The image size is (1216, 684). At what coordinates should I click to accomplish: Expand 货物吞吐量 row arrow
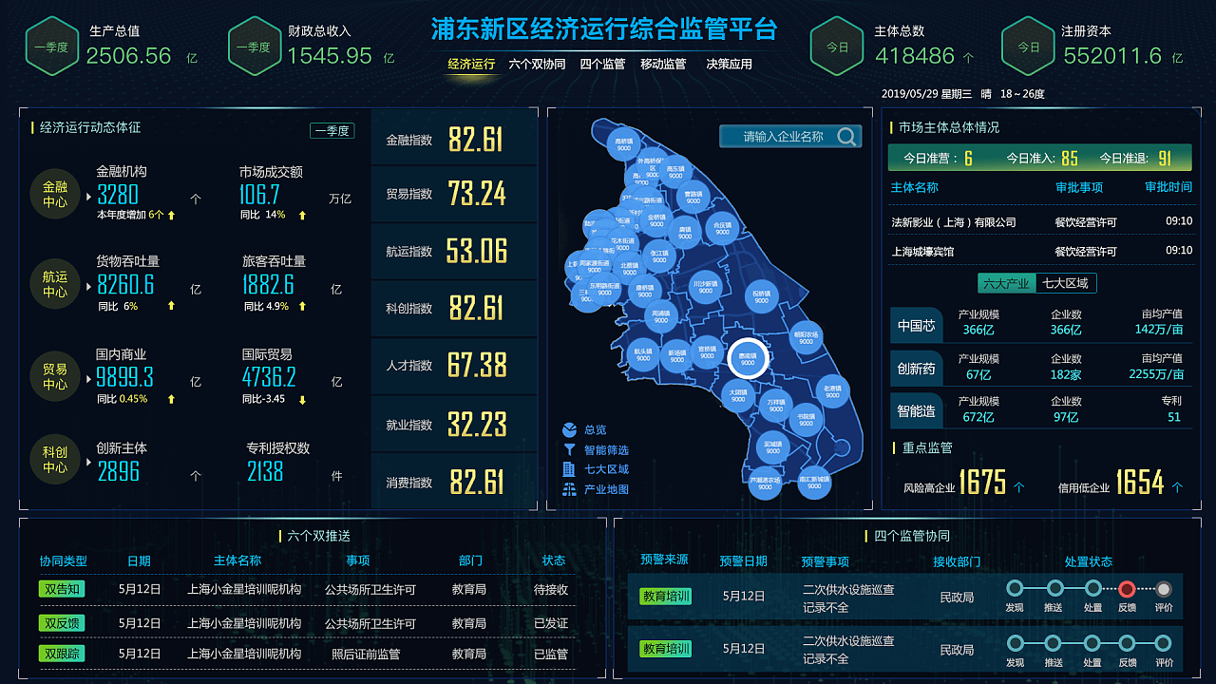(89, 286)
